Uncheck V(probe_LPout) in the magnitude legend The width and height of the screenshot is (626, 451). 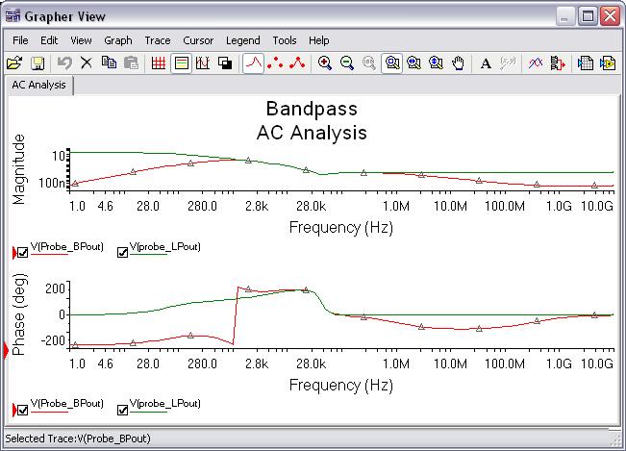click(122, 253)
